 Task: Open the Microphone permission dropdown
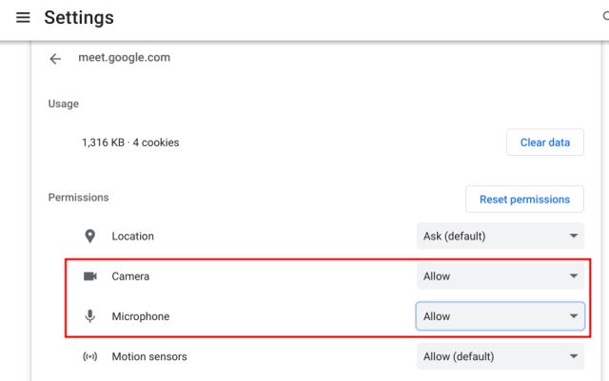[x=500, y=316]
